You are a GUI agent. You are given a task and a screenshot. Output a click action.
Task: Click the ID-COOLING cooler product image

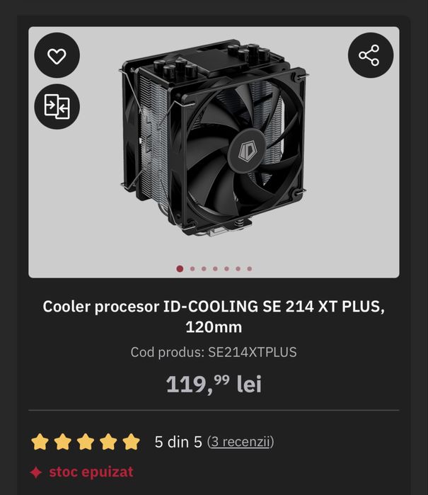(214, 137)
